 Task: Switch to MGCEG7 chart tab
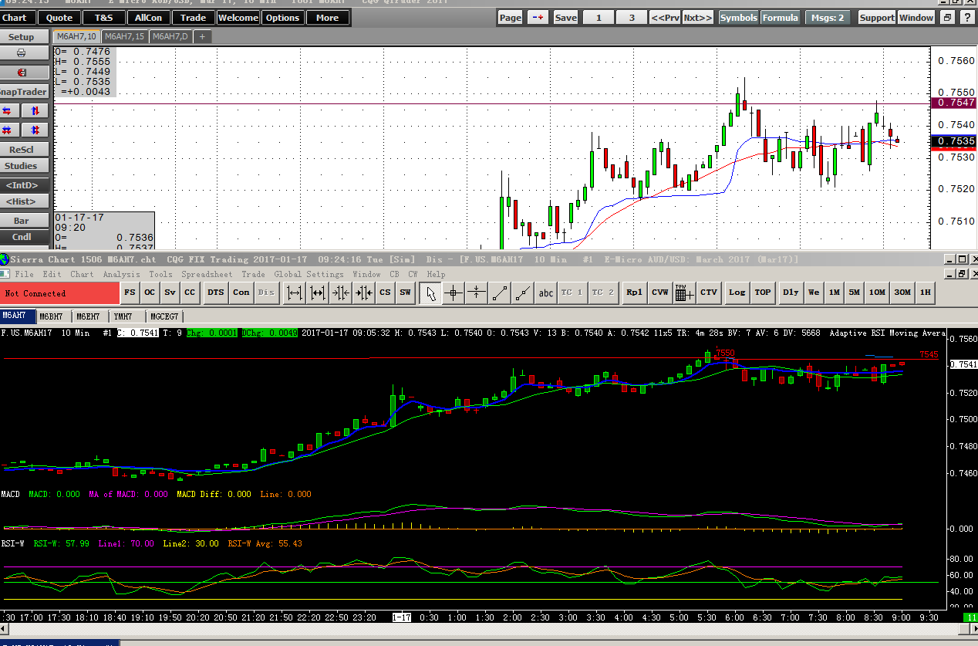click(164, 316)
